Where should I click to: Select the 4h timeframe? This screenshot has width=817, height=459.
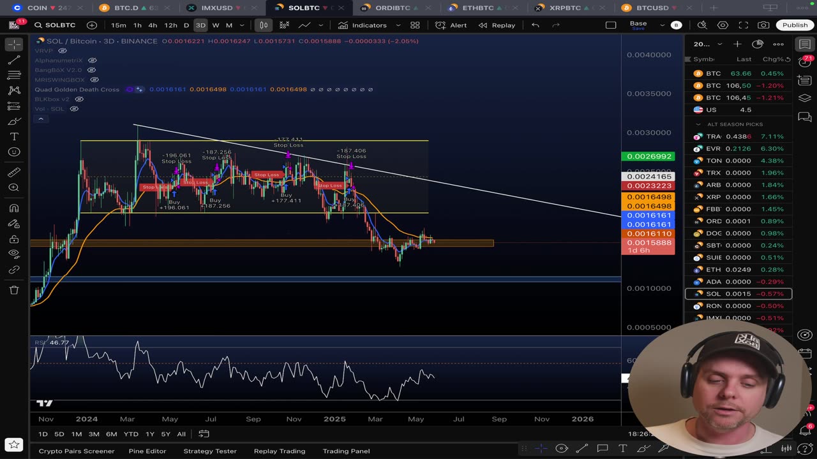[153, 25]
